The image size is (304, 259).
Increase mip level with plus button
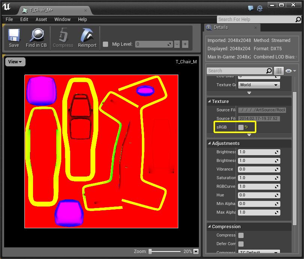(x=185, y=44)
